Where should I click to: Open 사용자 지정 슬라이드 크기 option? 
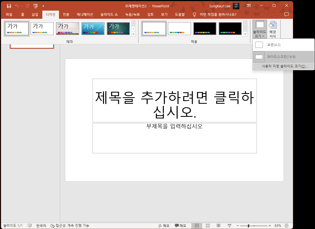tap(283, 66)
